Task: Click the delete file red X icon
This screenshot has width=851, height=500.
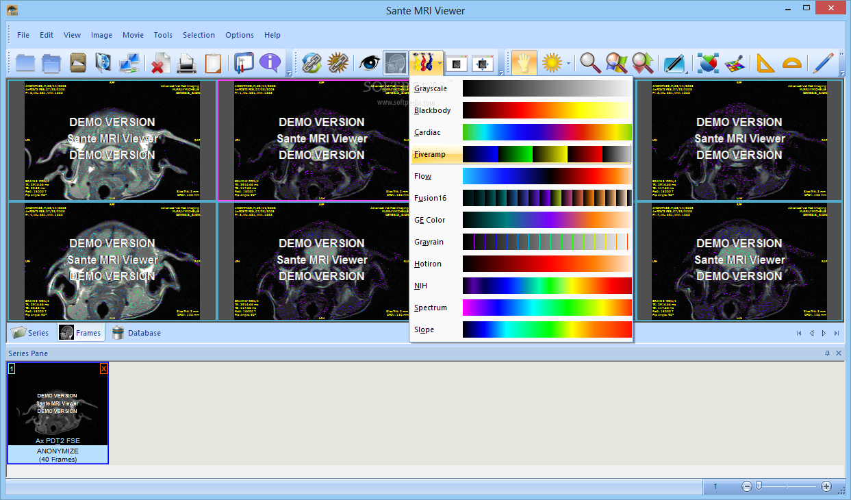Action: 161,63
